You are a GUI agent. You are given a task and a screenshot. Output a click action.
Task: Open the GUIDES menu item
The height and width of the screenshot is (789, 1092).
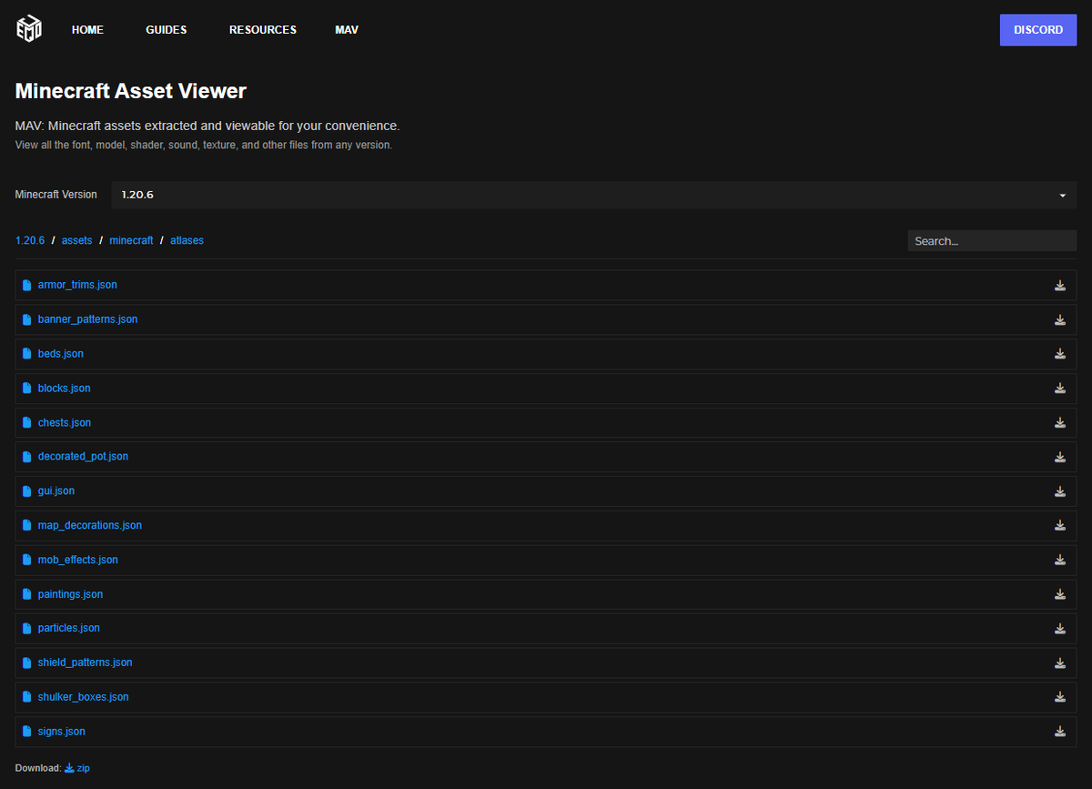coord(166,29)
